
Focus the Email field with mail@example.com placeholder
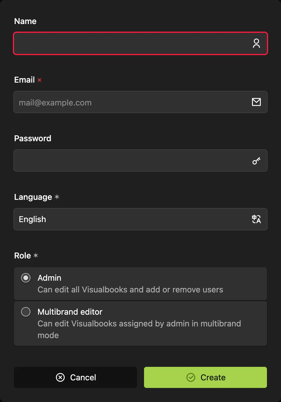tap(140, 102)
